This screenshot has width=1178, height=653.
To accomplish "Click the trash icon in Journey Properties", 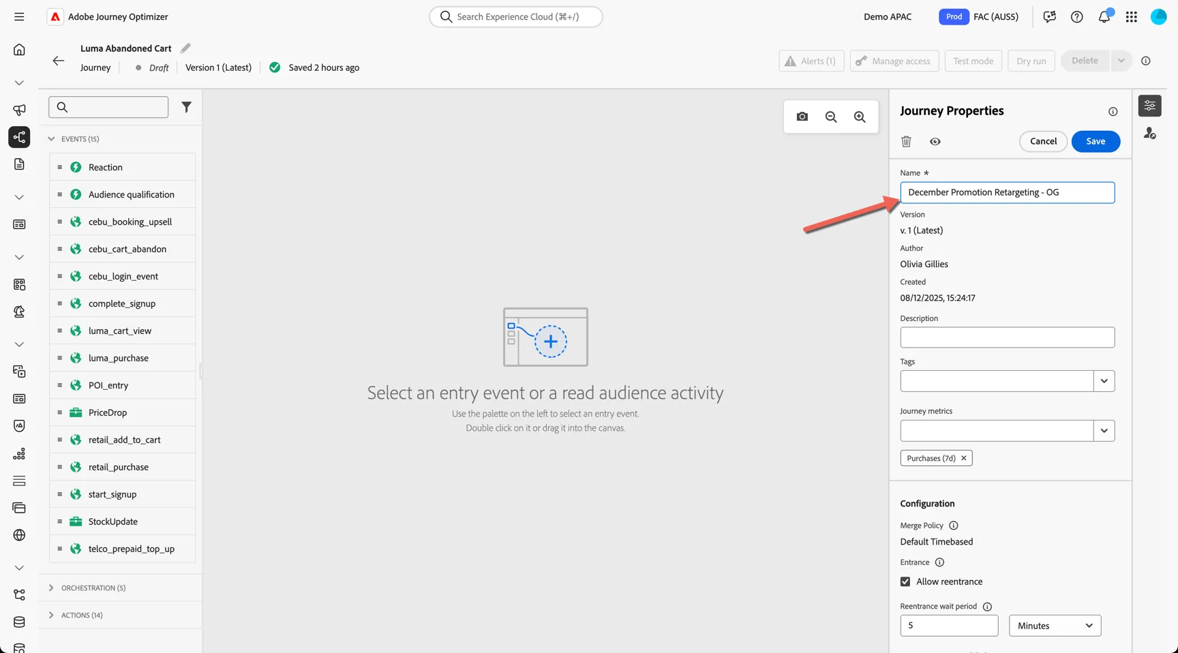I will point(906,141).
